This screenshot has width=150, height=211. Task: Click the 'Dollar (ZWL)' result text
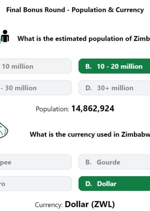[x=90, y=204]
